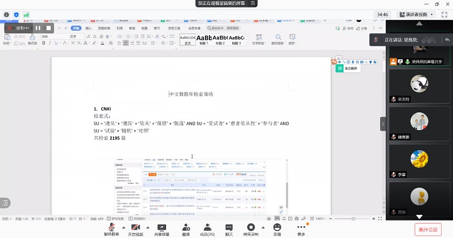The width and height of the screenshot is (453, 238).
Task: Click the 更多 more options icon
Action: pyautogui.click(x=301, y=230)
